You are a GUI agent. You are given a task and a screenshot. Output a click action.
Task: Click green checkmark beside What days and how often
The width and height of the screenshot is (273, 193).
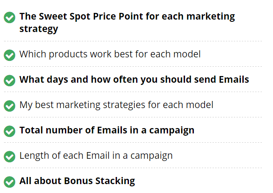[10, 80]
